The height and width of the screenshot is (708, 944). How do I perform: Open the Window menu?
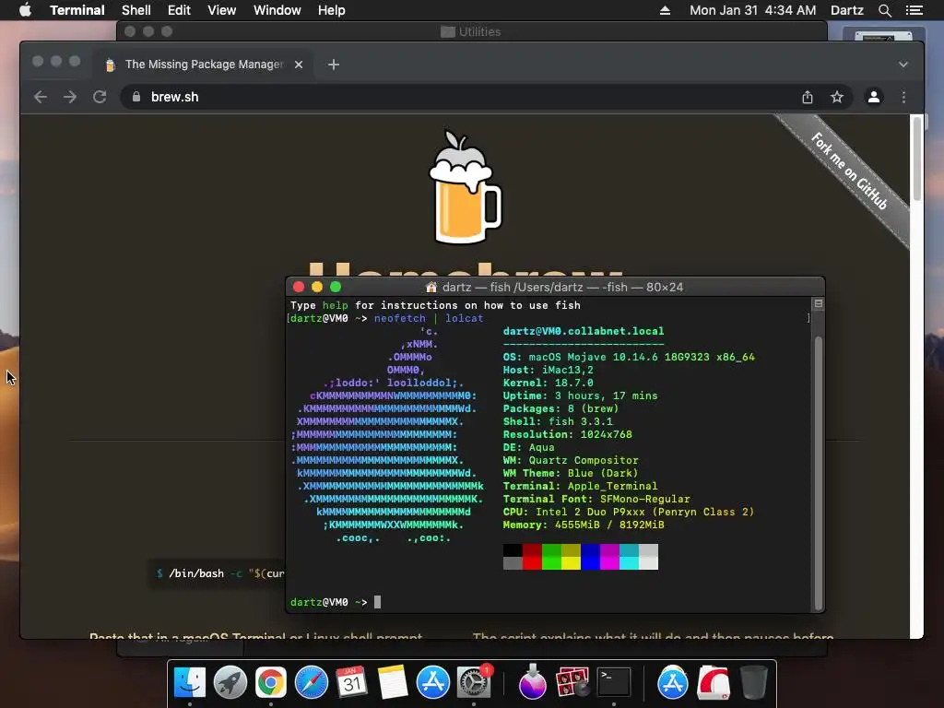pyautogui.click(x=277, y=10)
